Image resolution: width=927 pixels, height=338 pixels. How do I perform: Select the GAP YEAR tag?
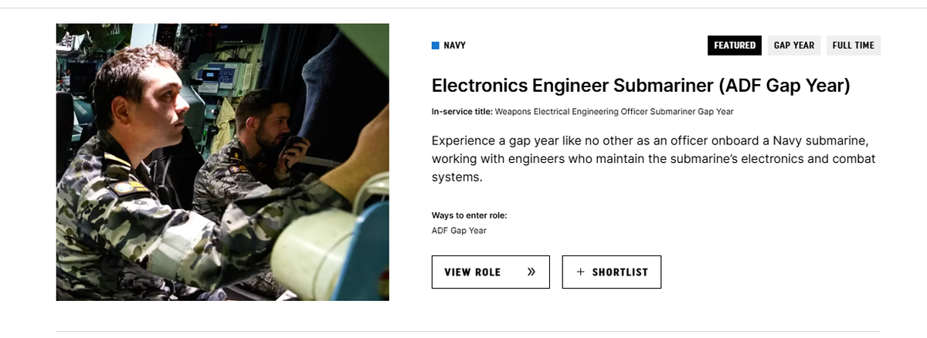click(793, 46)
